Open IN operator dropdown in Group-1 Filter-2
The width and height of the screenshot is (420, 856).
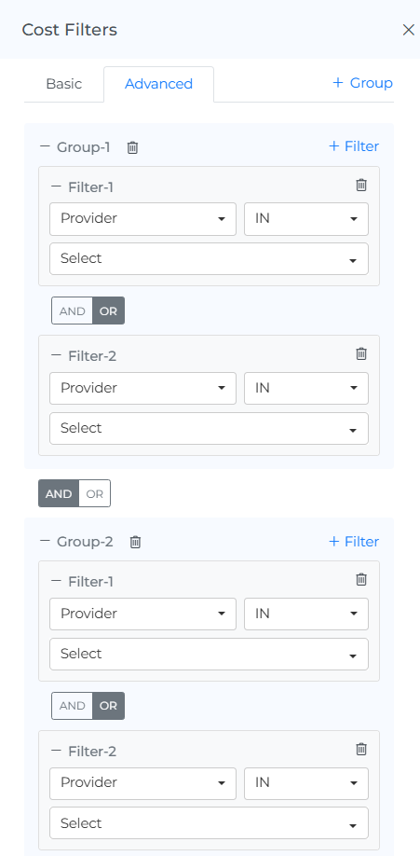[306, 388]
